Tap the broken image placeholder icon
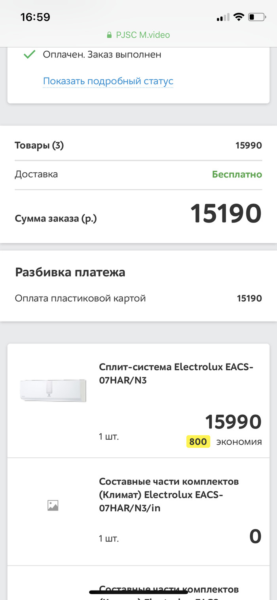This screenshot has height=600, width=277. tap(53, 505)
